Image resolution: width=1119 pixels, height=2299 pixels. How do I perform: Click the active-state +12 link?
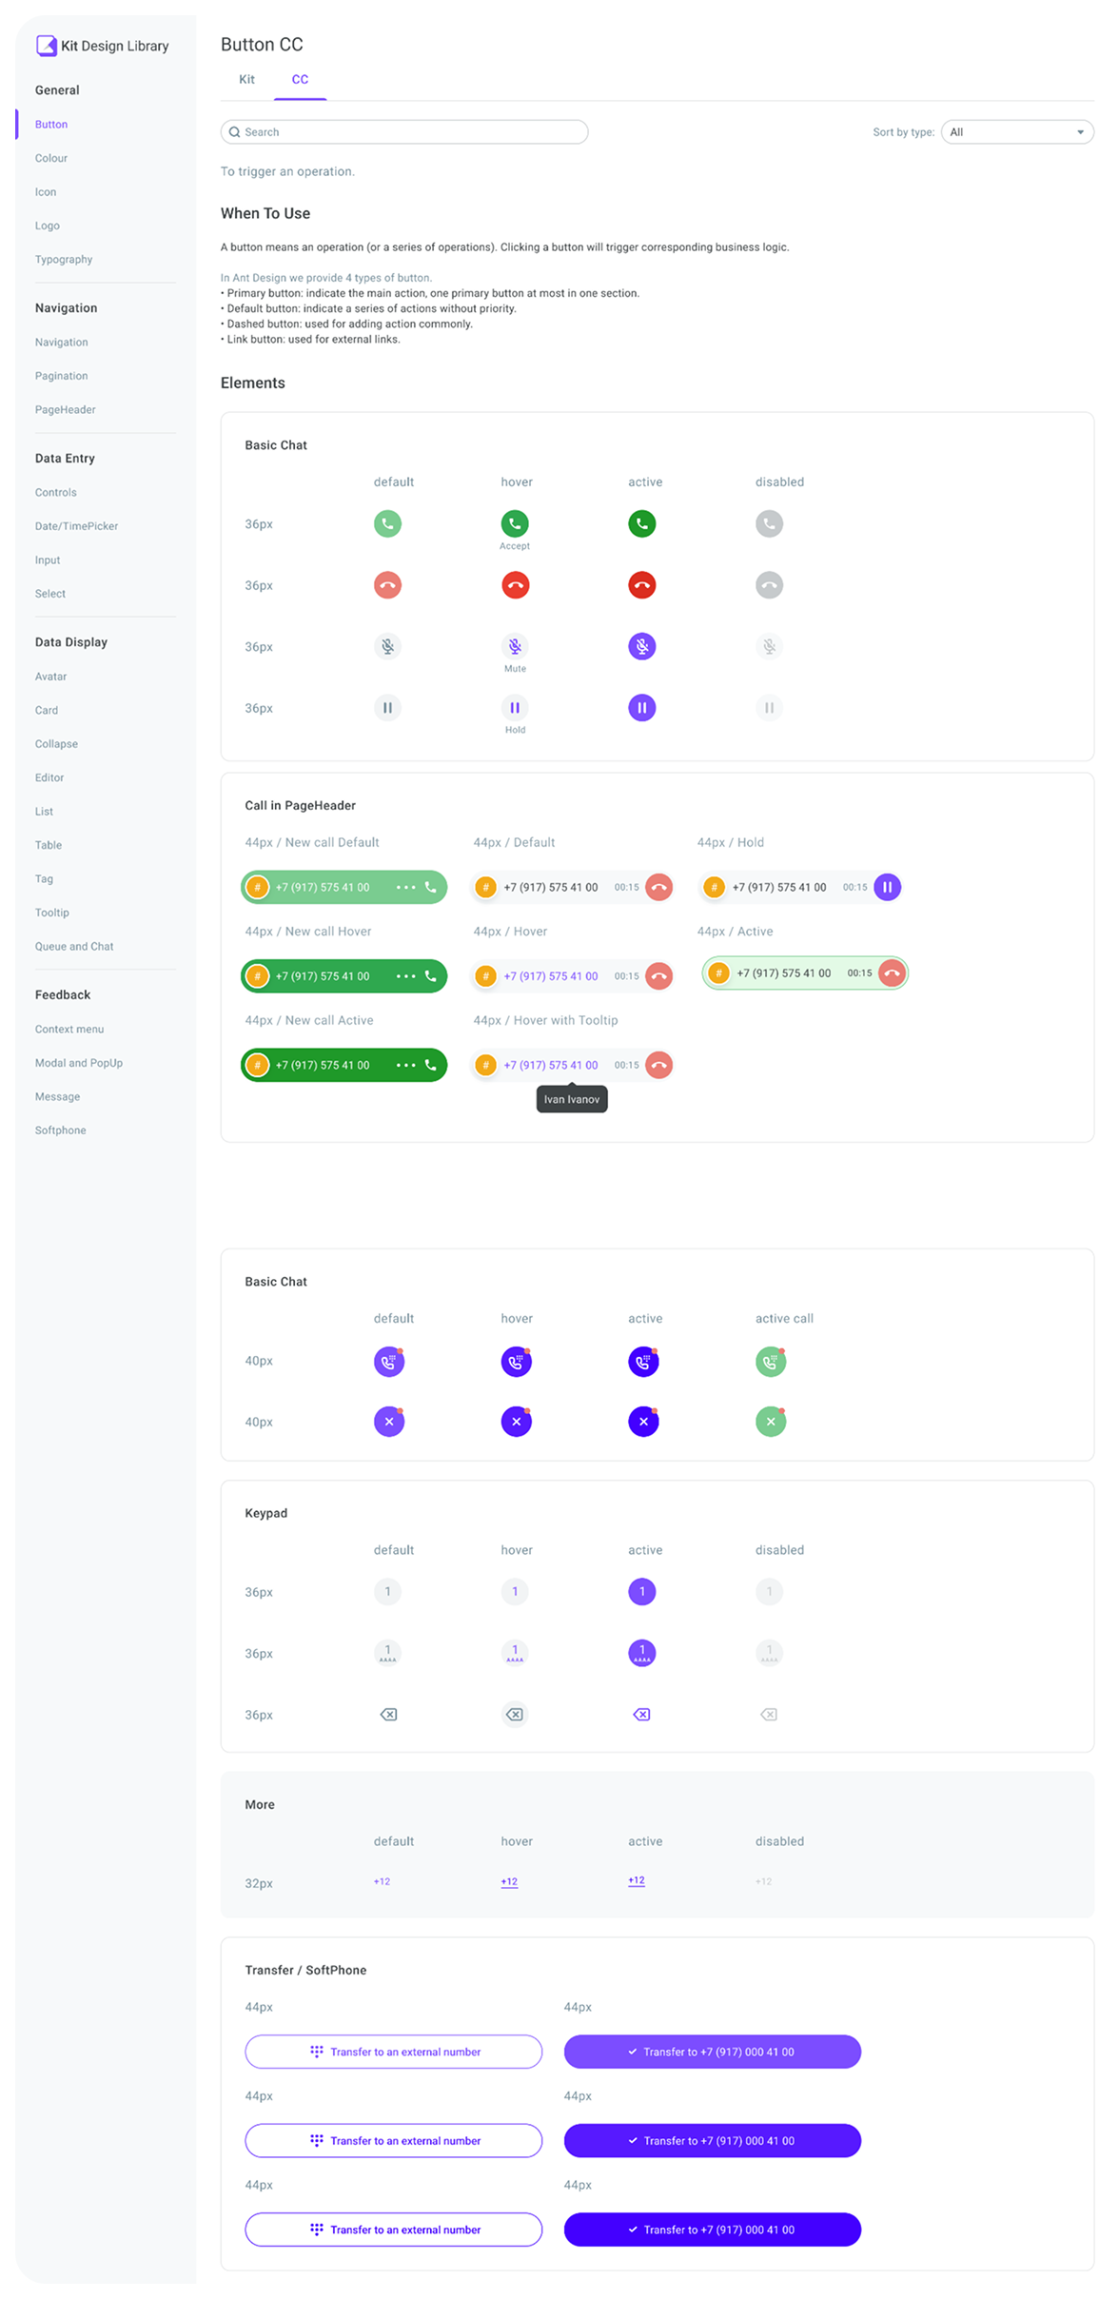637,1880
